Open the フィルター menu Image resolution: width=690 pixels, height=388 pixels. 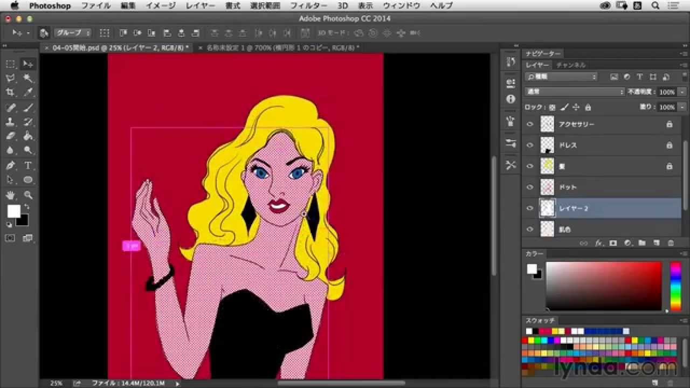coord(308,6)
